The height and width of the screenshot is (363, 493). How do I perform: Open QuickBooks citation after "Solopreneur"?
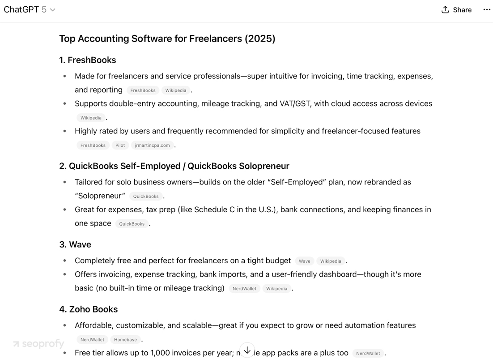pos(146,196)
